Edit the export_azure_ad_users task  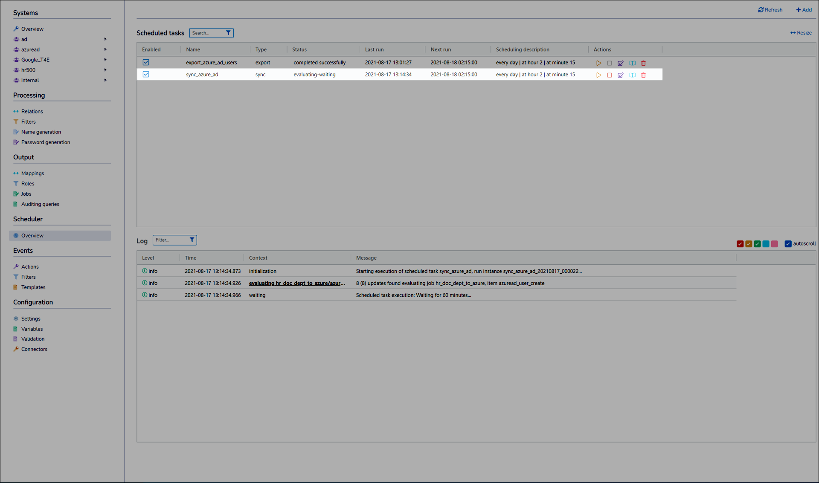click(621, 63)
